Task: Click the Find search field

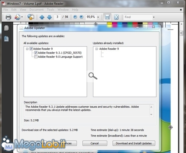Action: (x=138, y=17)
